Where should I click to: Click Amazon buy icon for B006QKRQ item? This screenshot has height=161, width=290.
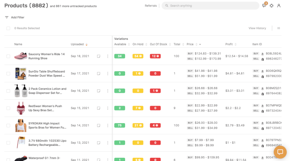click(262, 71)
